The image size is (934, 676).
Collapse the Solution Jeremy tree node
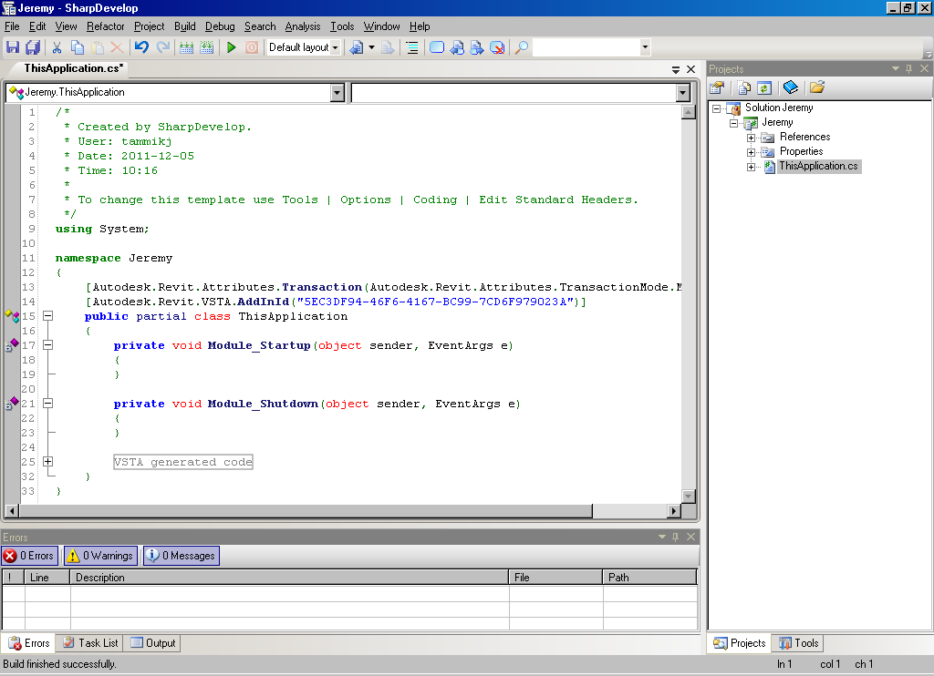pyautogui.click(x=717, y=108)
